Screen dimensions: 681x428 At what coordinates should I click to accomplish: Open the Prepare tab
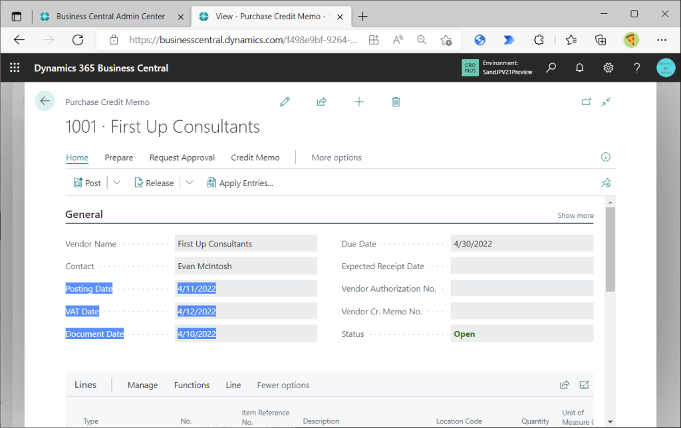point(119,158)
